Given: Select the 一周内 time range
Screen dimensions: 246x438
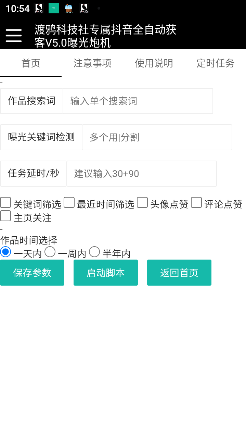Looking at the screenshot, I should coord(50,252).
